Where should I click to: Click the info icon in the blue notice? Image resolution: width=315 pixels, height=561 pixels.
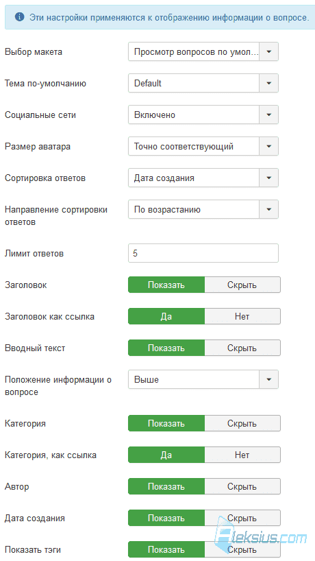coord(19,17)
